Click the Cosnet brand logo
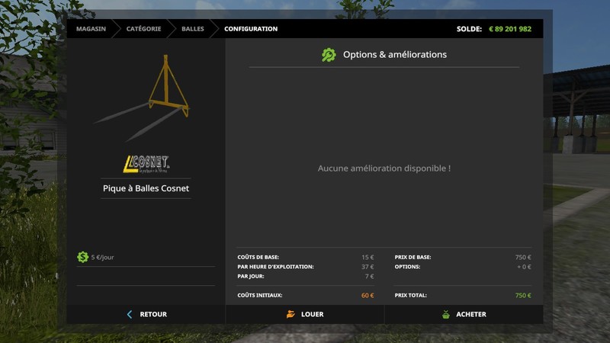The width and height of the screenshot is (610, 343). [146, 163]
